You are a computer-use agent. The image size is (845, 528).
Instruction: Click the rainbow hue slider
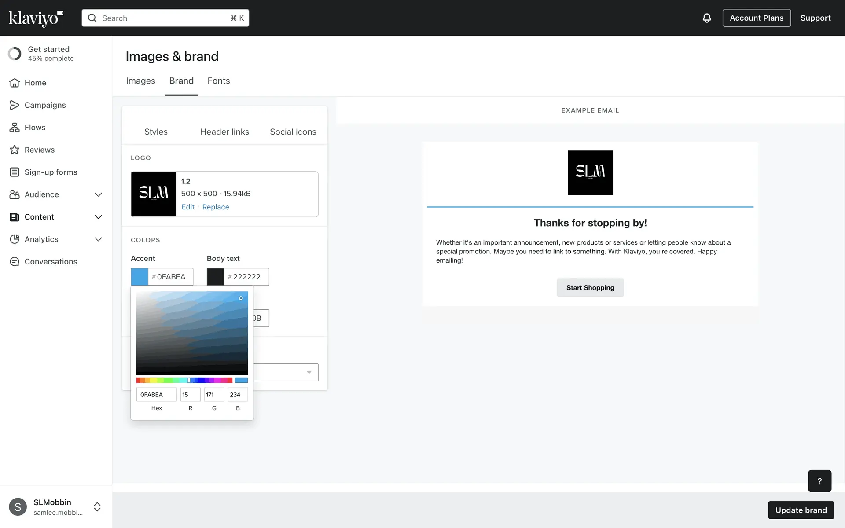click(x=184, y=380)
